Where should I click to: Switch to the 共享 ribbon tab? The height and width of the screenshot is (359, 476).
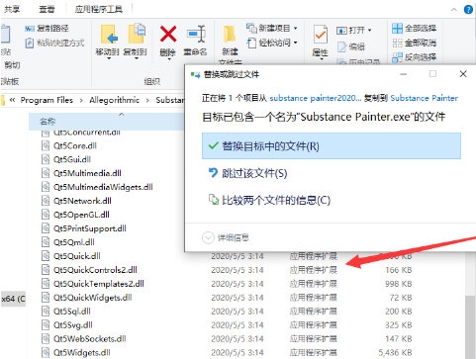pos(12,9)
